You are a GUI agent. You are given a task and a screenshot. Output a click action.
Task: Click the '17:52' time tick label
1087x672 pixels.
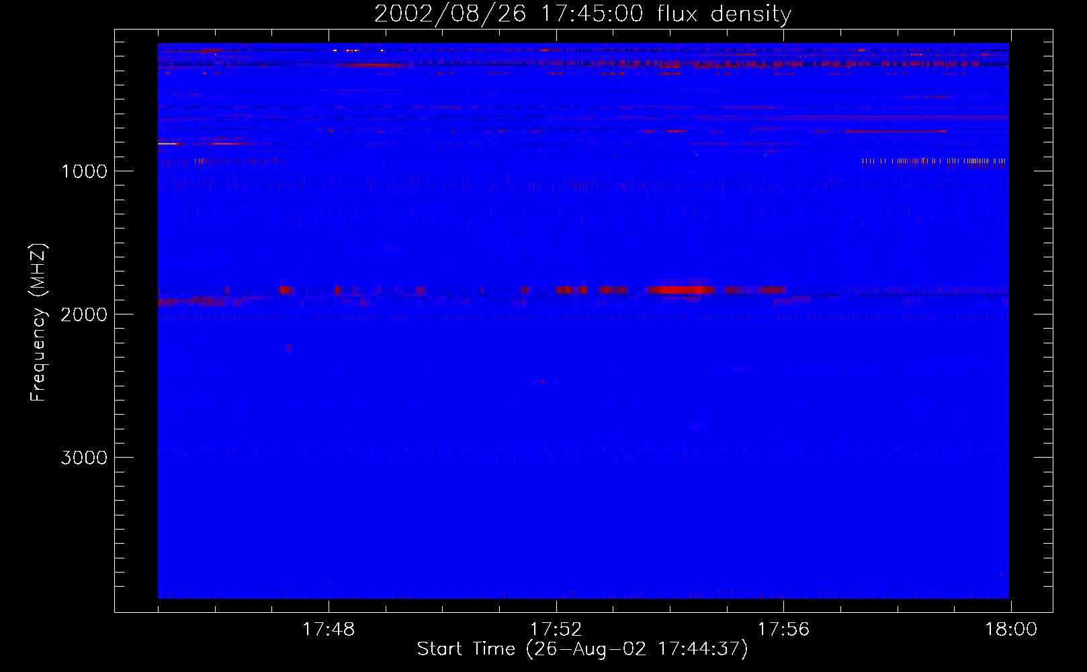tap(556, 630)
